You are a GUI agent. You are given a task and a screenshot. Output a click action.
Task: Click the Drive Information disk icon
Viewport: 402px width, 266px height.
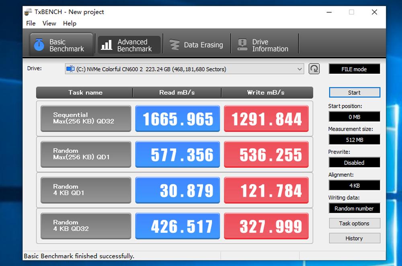242,45
